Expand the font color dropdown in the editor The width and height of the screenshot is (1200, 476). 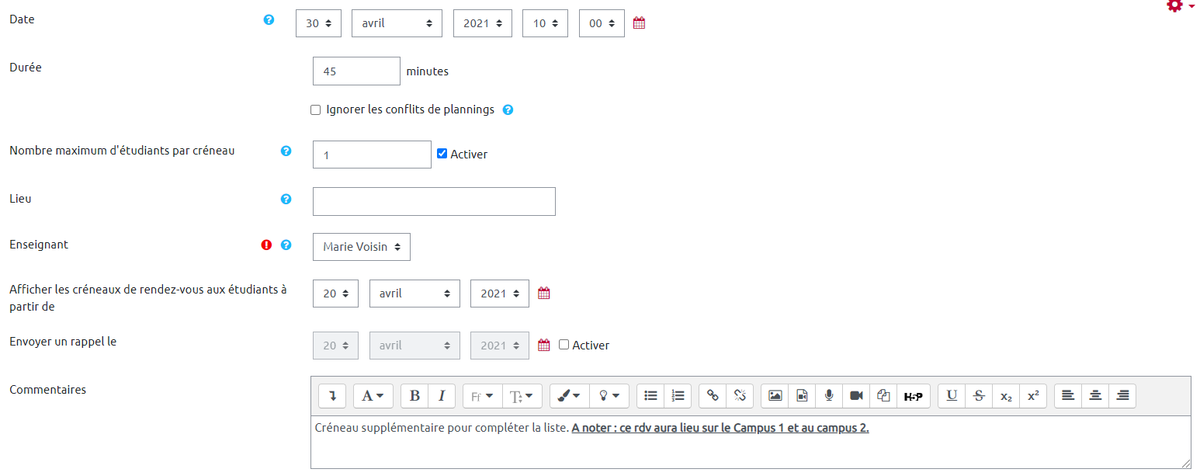(x=569, y=396)
